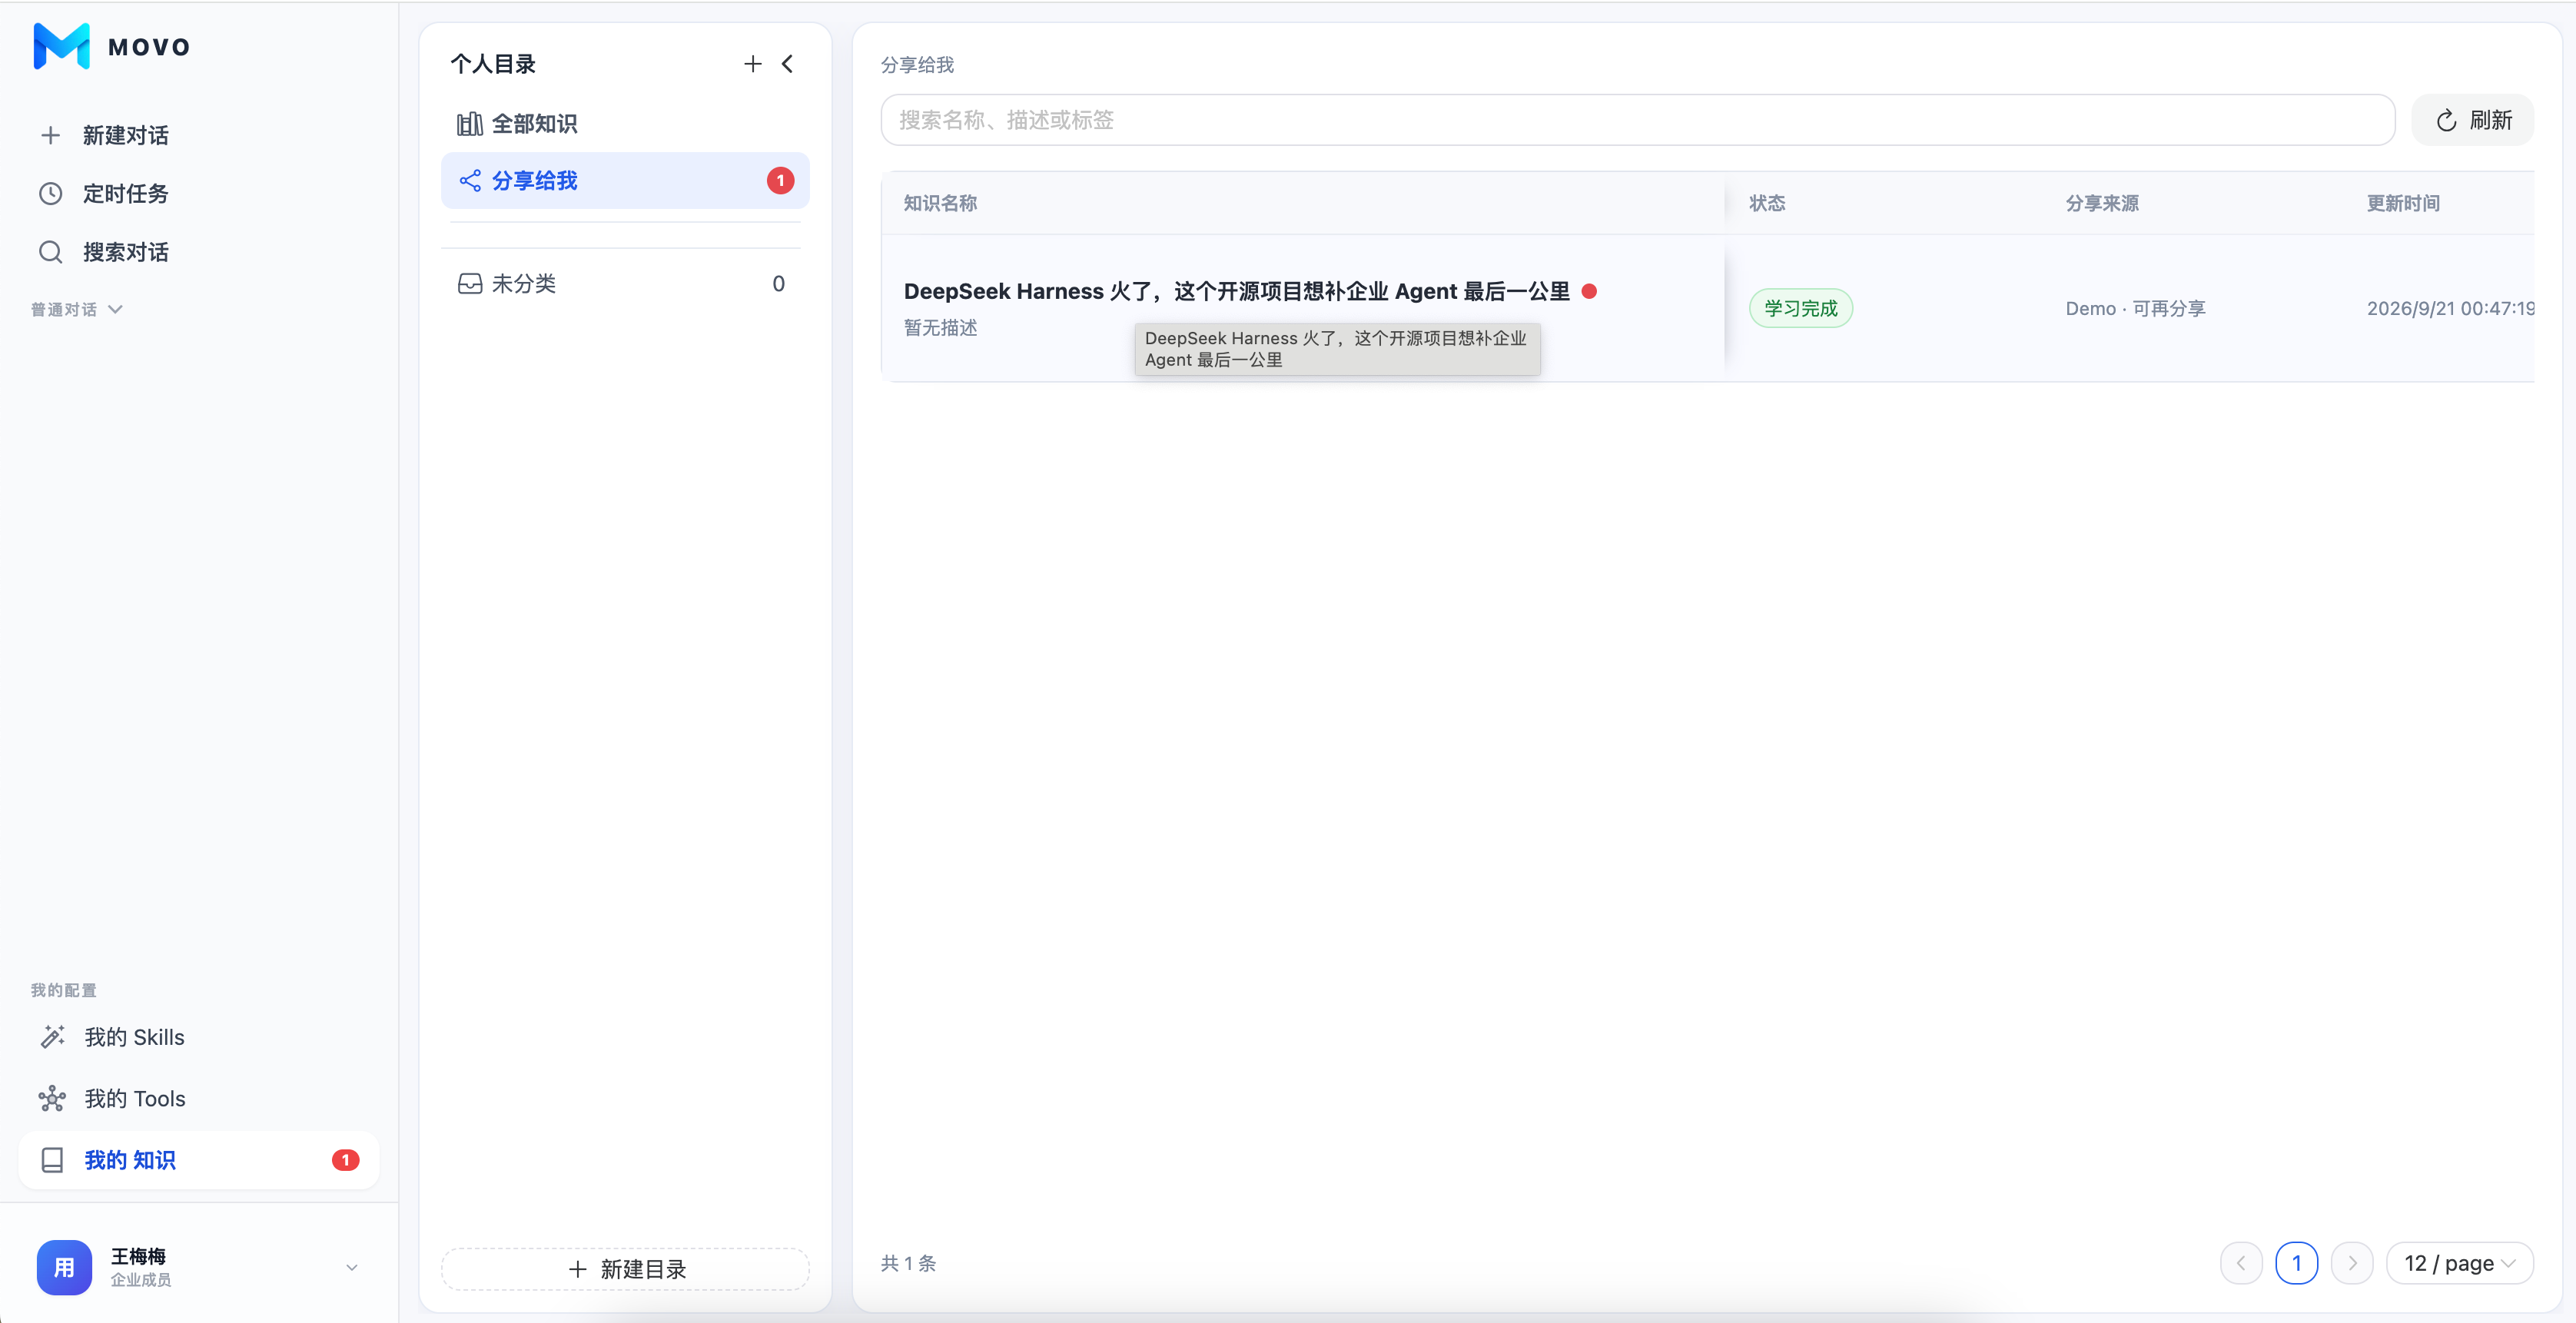
Task: Click the user avatar 用 icon
Action: pos(64,1267)
